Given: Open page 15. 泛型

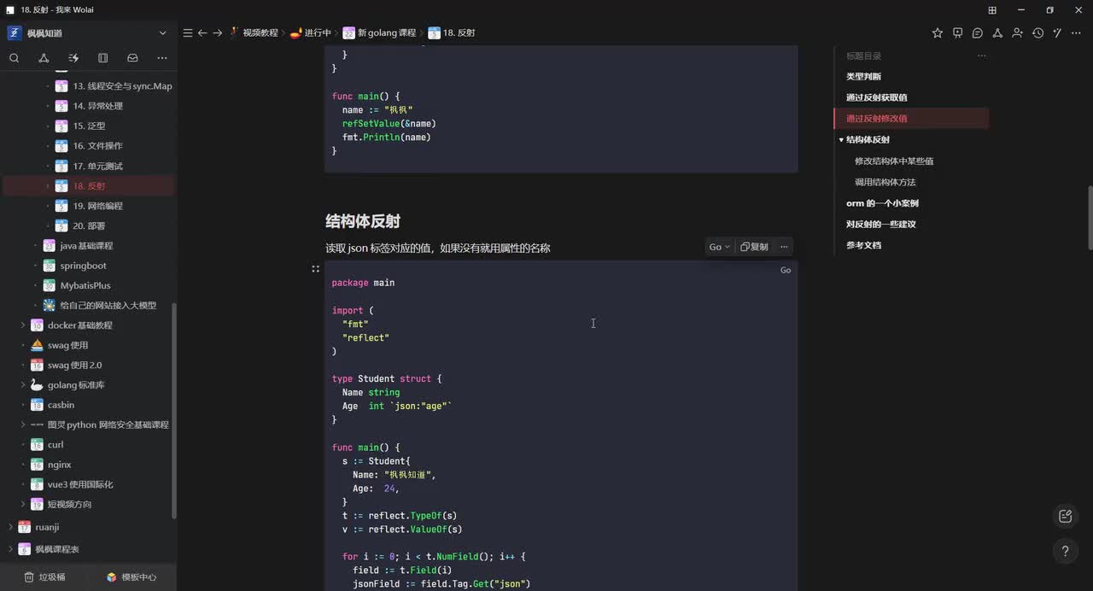Looking at the screenshot, I should pos(89,126).
